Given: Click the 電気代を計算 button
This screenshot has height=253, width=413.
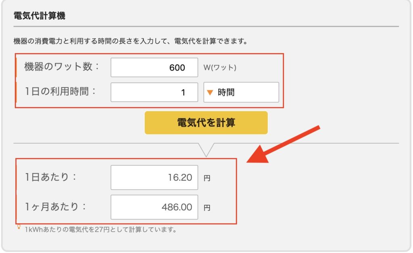Looking at the screenshot, I should tap(206, 123).
